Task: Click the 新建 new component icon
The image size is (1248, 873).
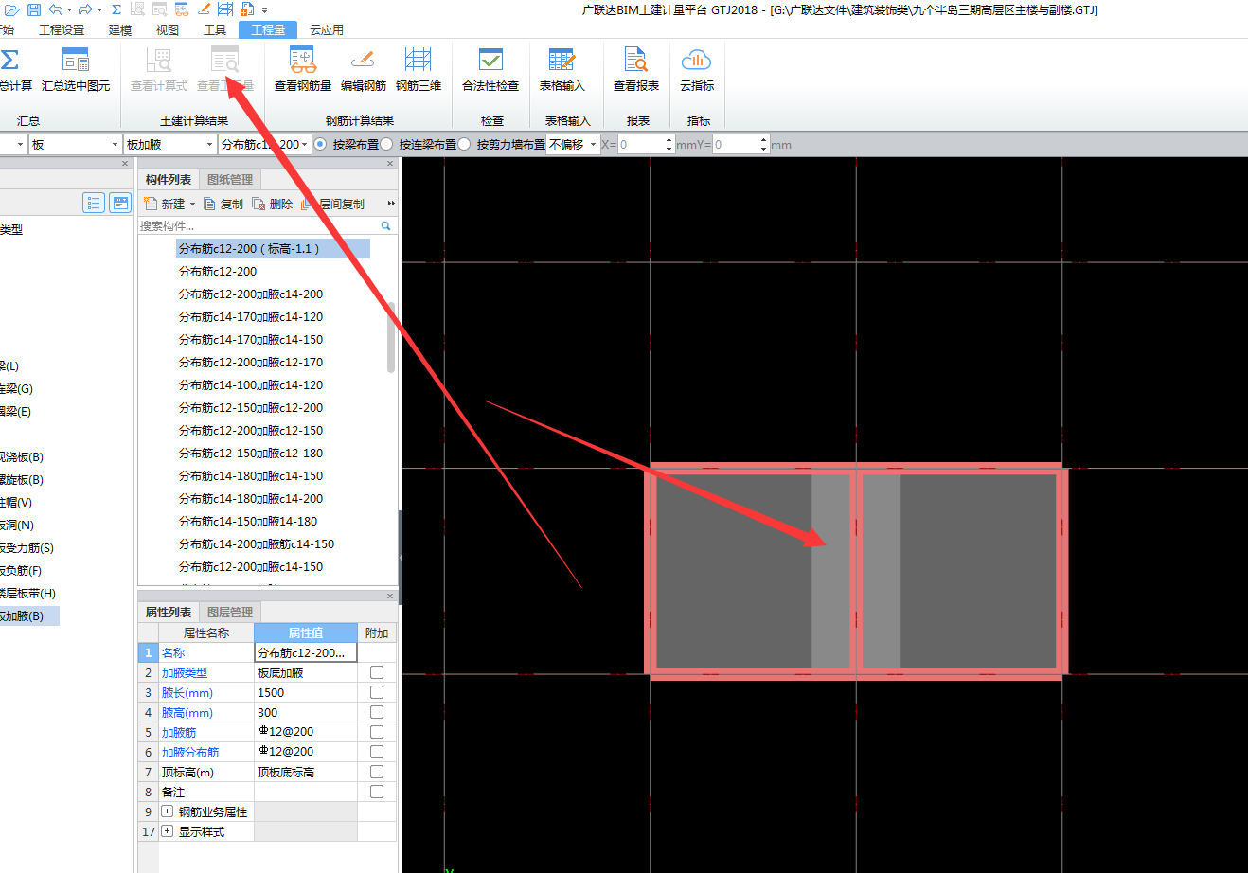Action: pos(150,204)
